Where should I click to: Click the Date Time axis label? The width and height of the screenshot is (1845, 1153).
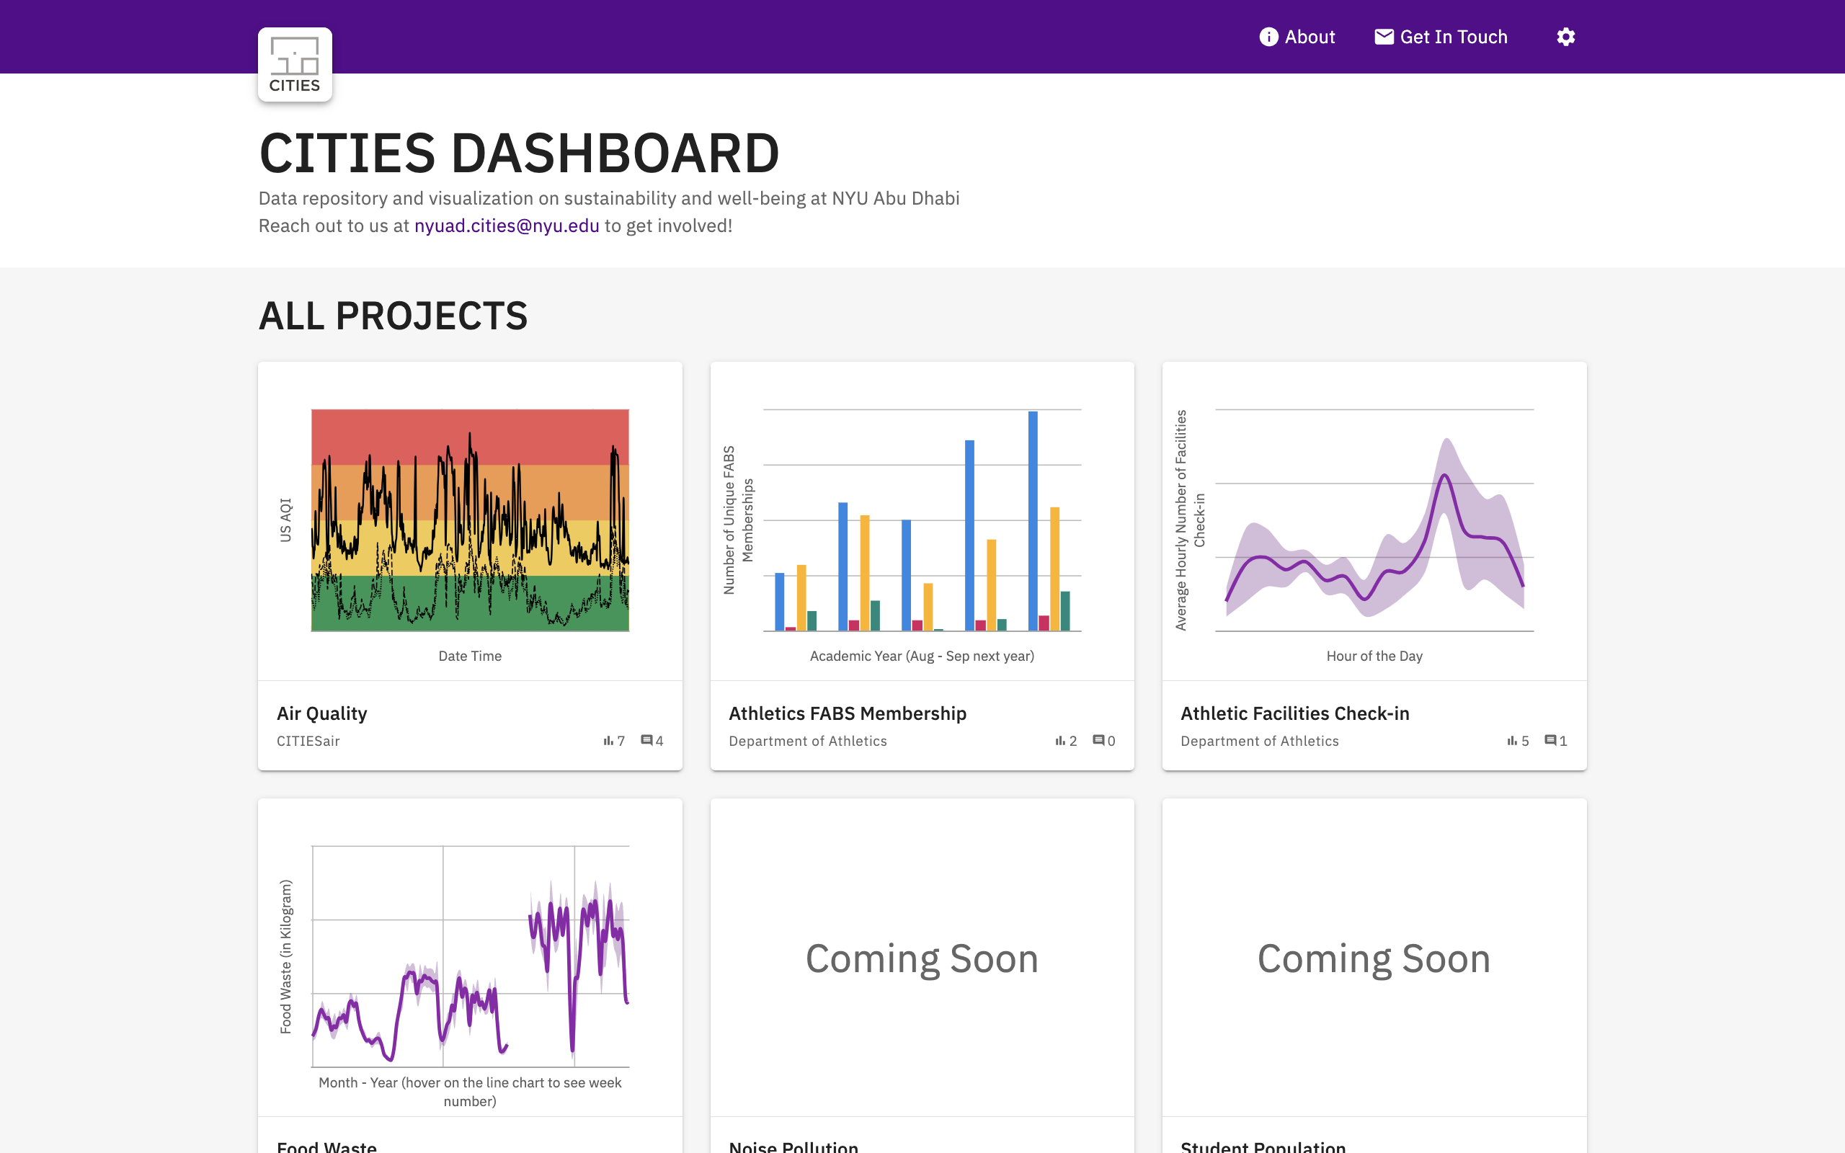click(470, 656)
